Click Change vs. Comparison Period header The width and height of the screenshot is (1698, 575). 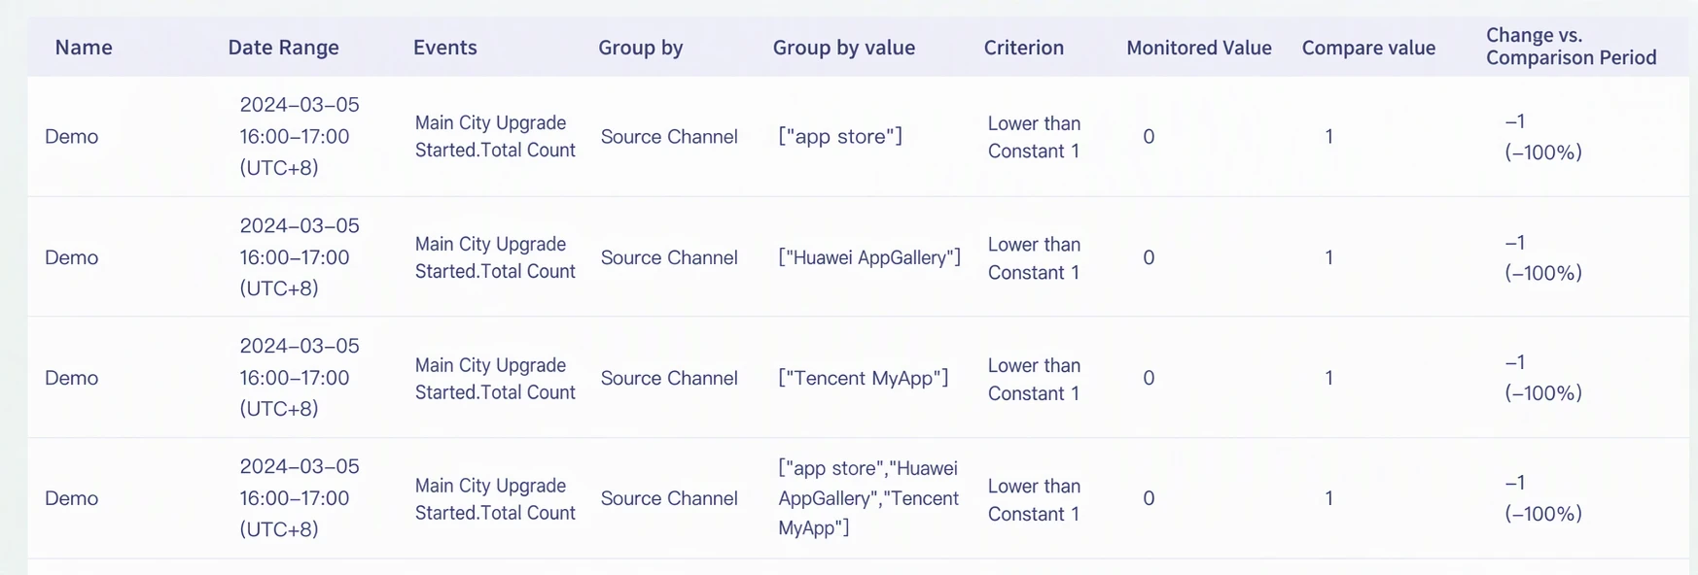pos(1571,47)
